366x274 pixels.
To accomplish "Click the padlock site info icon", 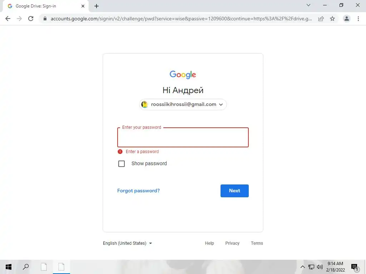I will (45, 19).
